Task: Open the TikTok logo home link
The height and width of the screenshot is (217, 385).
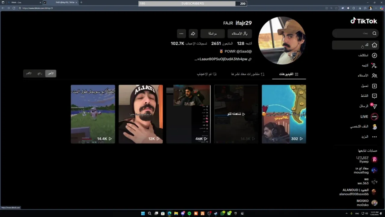Action: pos(364,21)
